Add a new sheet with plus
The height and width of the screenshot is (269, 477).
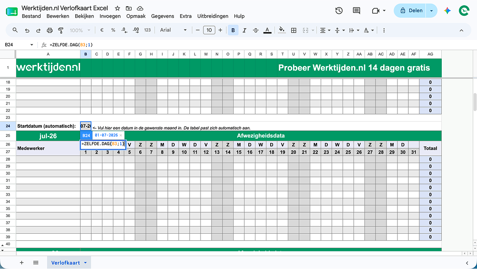tap(21, 263)
